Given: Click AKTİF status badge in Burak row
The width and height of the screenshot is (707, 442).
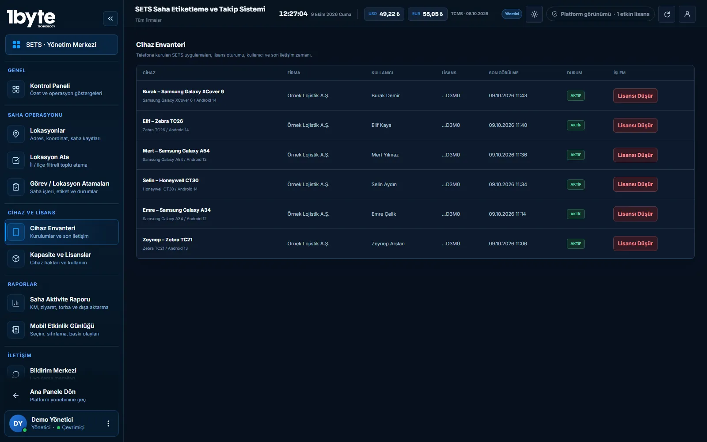Looking at the screenshot, I should [x=576, y=95].
